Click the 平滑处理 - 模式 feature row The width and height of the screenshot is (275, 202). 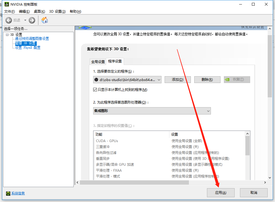169,176
